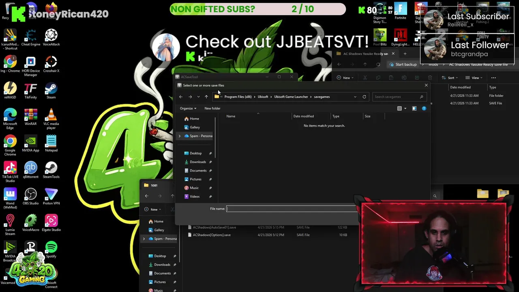This screenshot has height=292, width=519.
Task: Add a new tab in AC Shadows window
Action: [x=405, y=54]
